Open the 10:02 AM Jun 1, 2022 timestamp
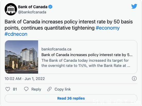 [x=25, y=79]
